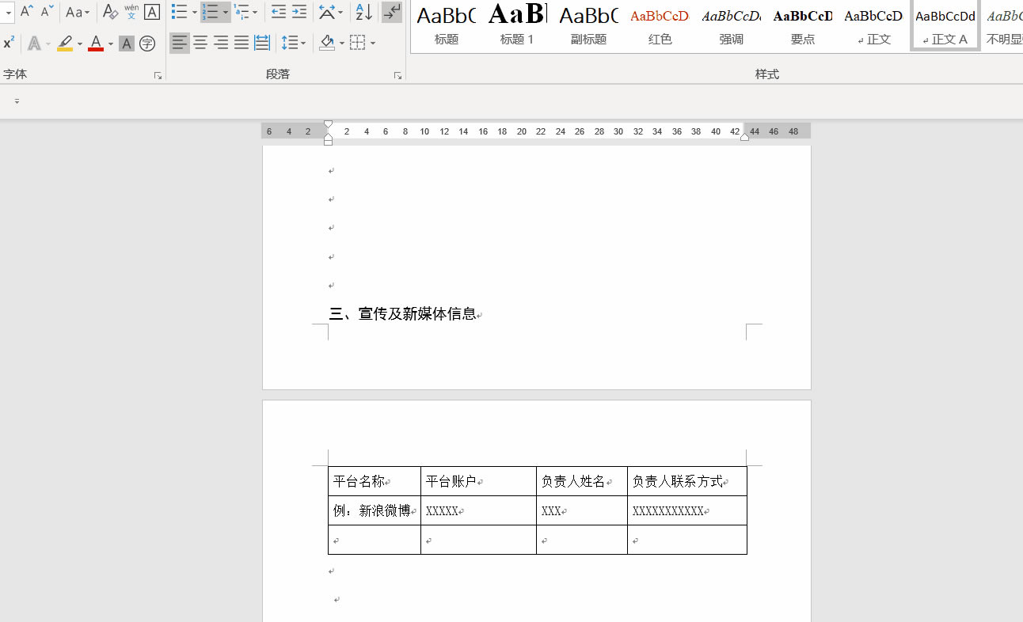Screen dimensions: 1023x622
Task: Expand the numbered list options dropdown
Action: click(x=226, y=12)
